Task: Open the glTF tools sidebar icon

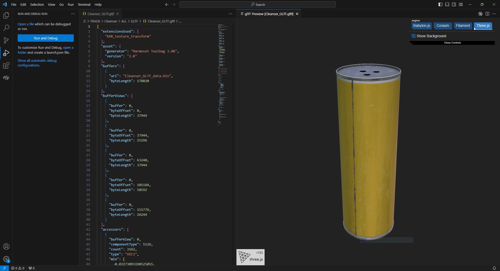Action: (6, 78)
